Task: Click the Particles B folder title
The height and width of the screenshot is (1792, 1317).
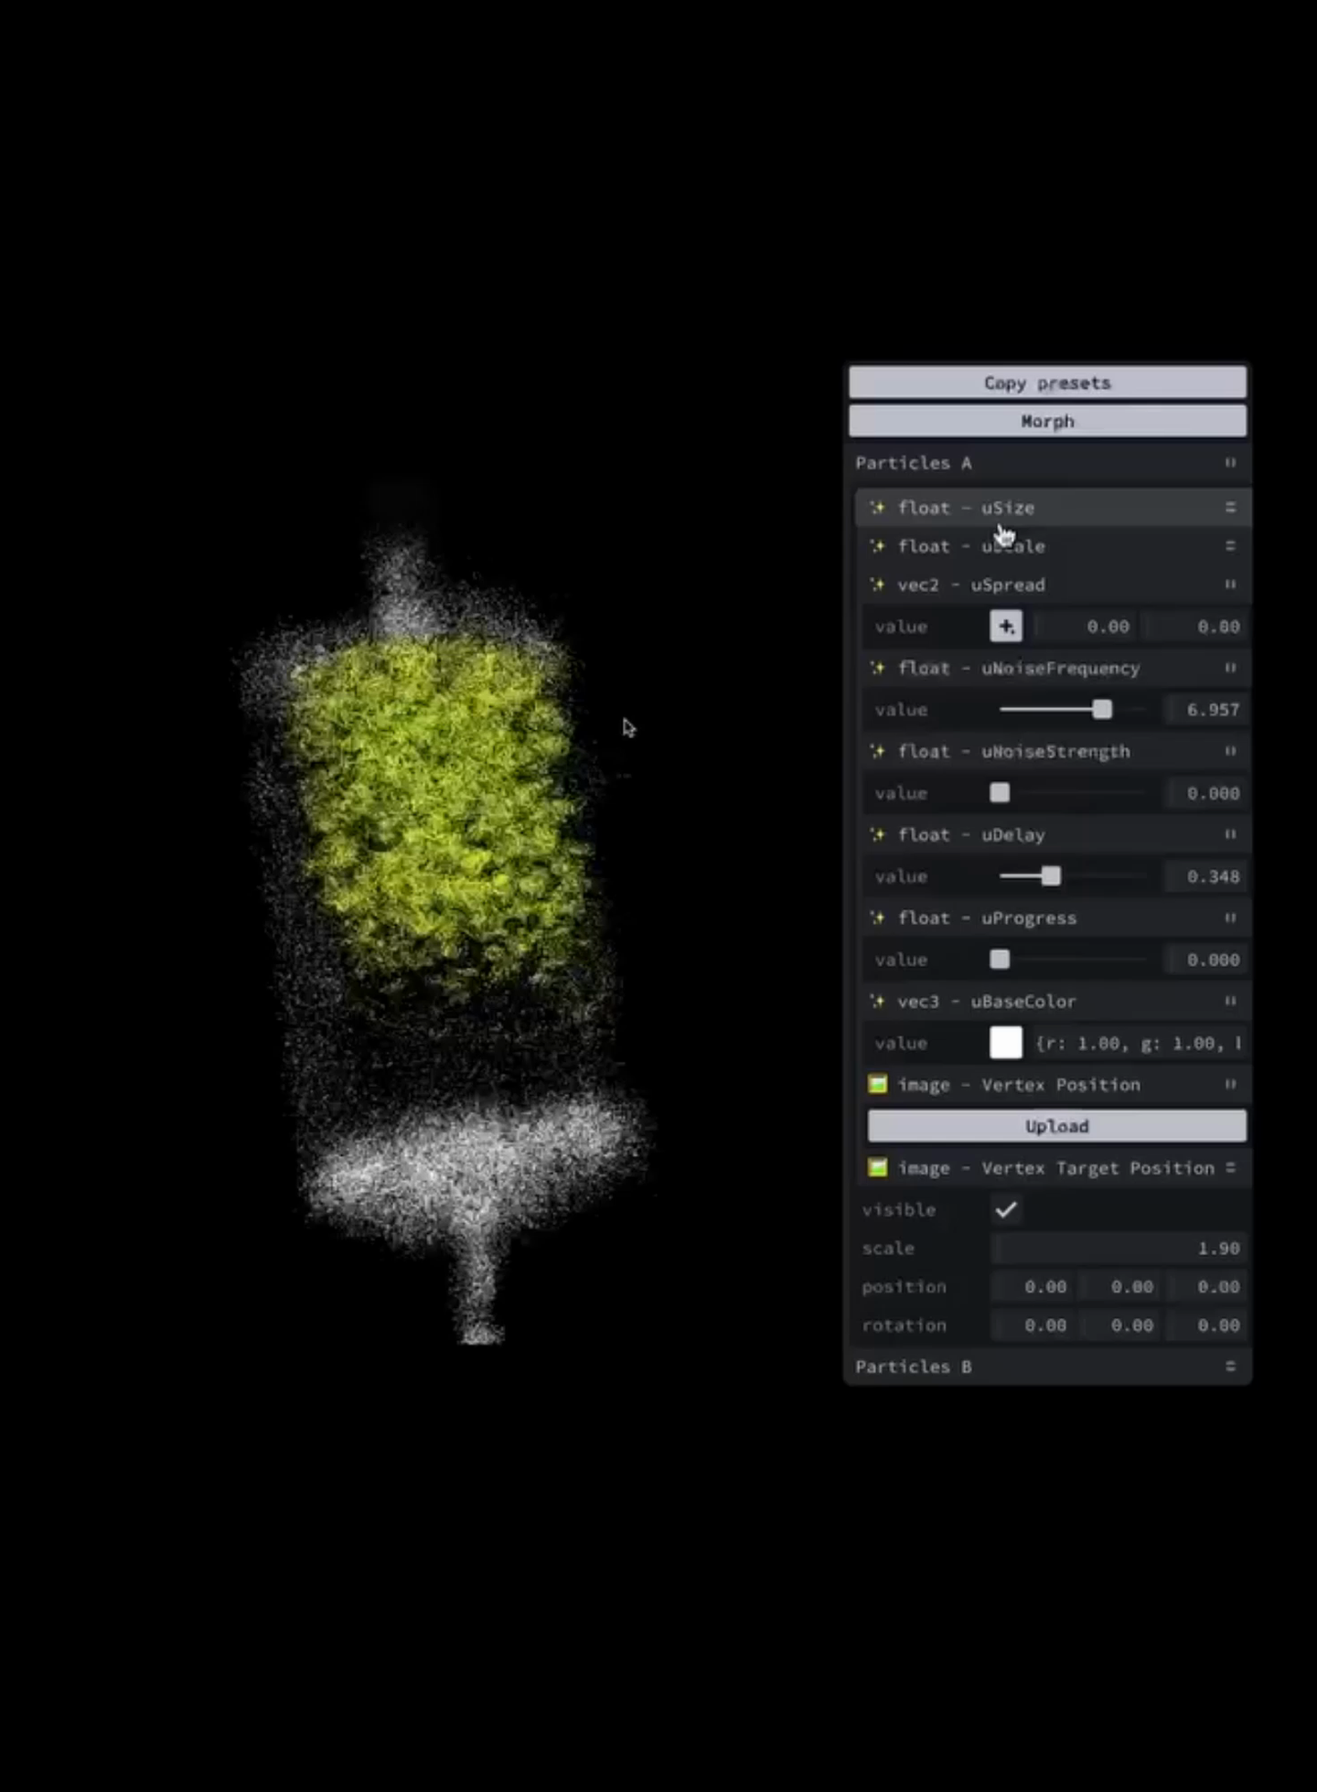Action: tap(913, 1366)
